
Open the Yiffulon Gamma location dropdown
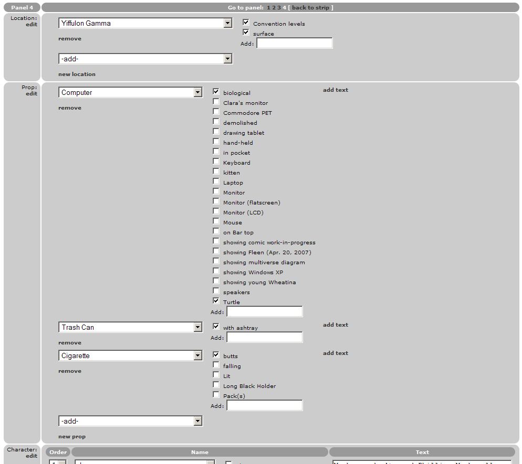point(227,23)
